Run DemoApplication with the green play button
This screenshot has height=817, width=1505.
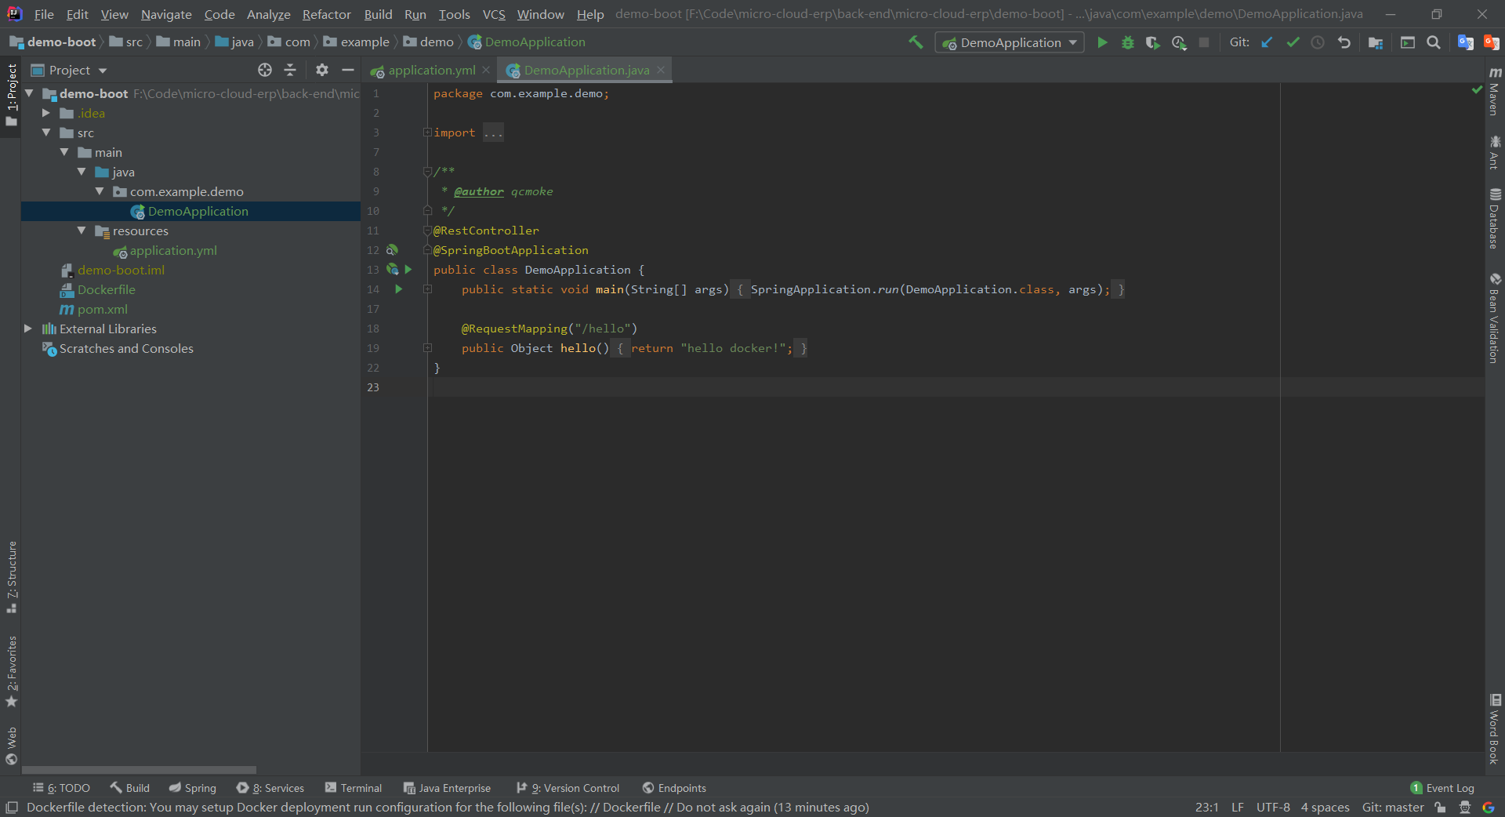click(x=1102, y=42)
